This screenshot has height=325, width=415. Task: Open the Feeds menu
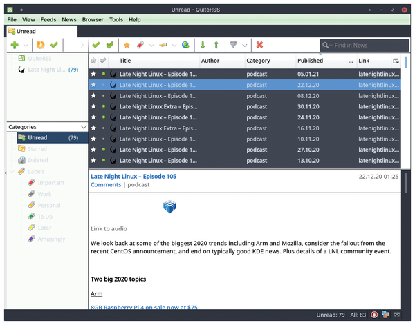(48, 20)
